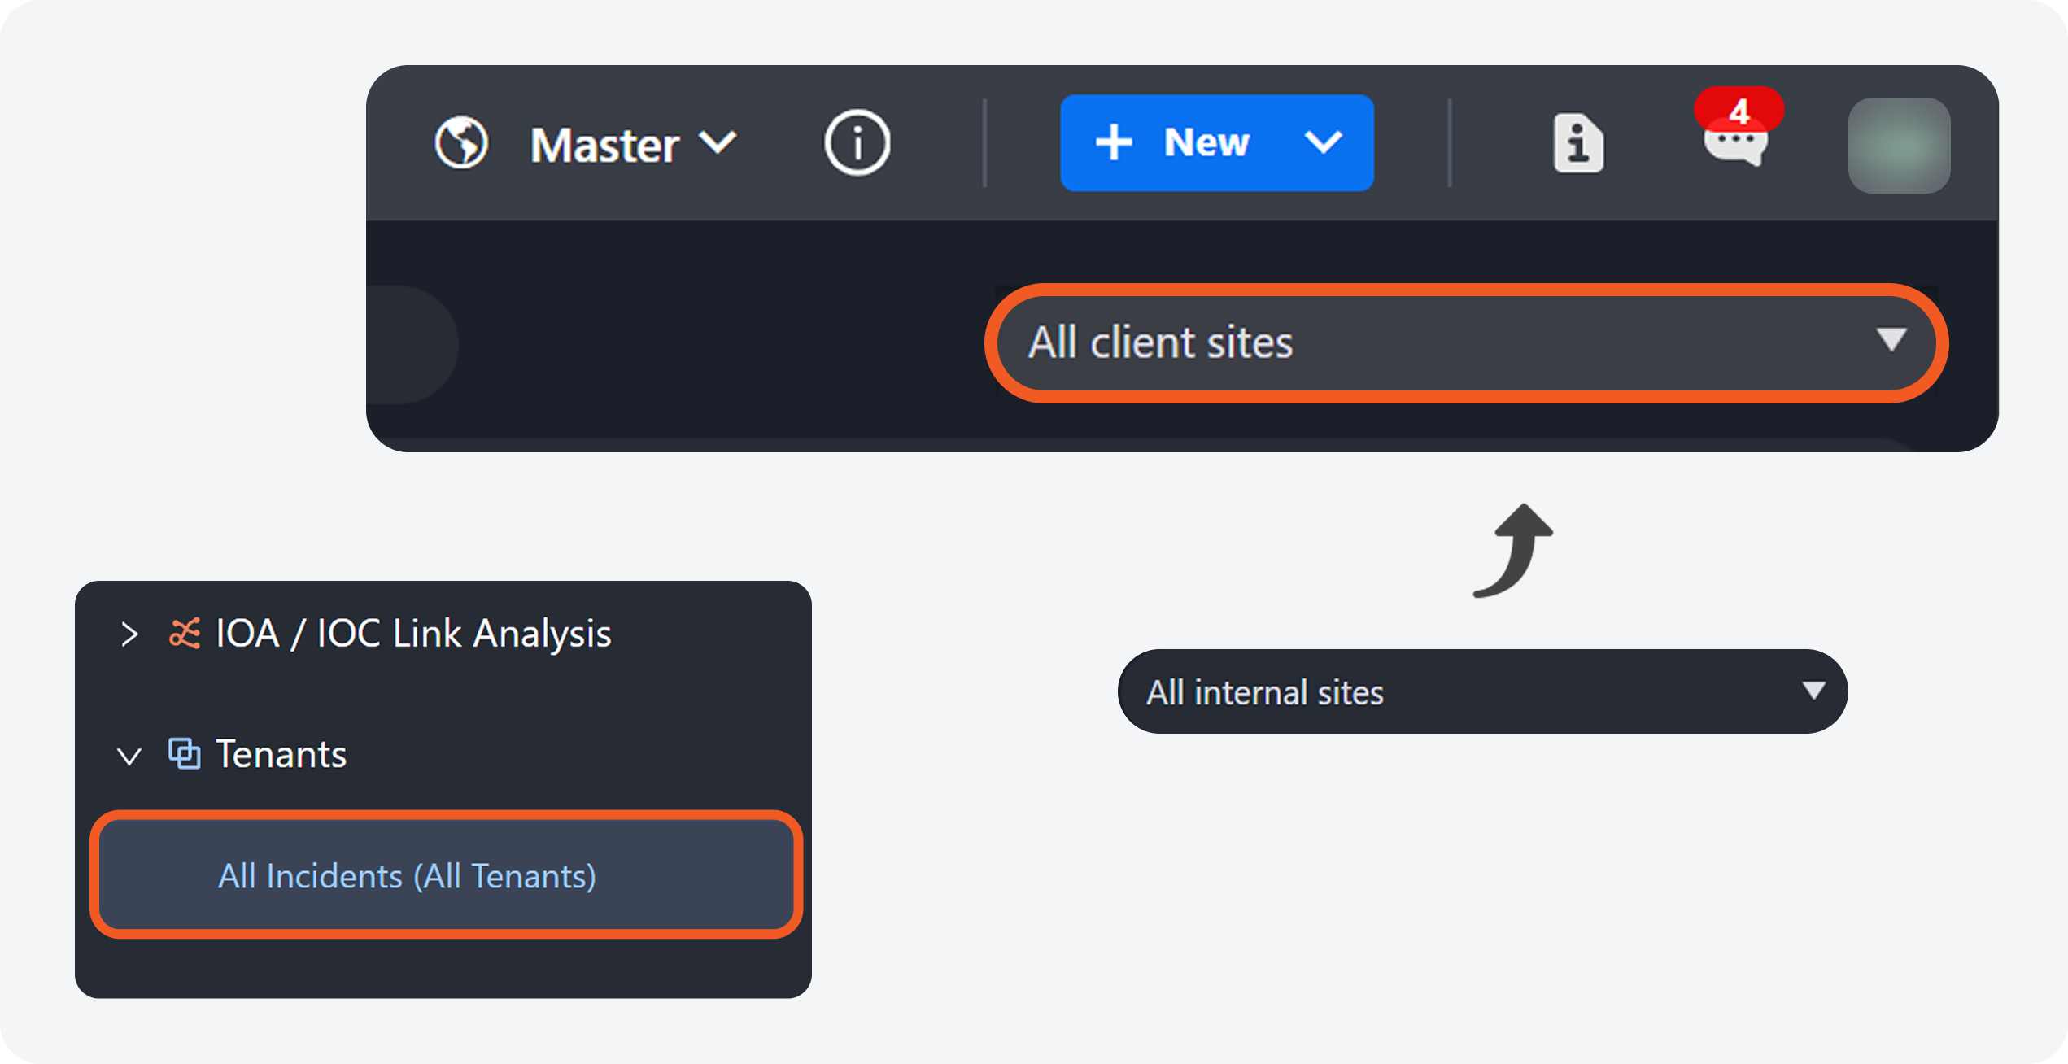The width and height of the screenshot is (2068, 1064).
Task: Expand the New button dropdown arrow
Action: tap(1323, 143)
